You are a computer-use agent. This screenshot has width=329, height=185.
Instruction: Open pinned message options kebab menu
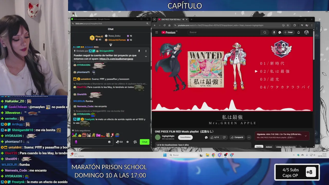(x=146, y=51)
